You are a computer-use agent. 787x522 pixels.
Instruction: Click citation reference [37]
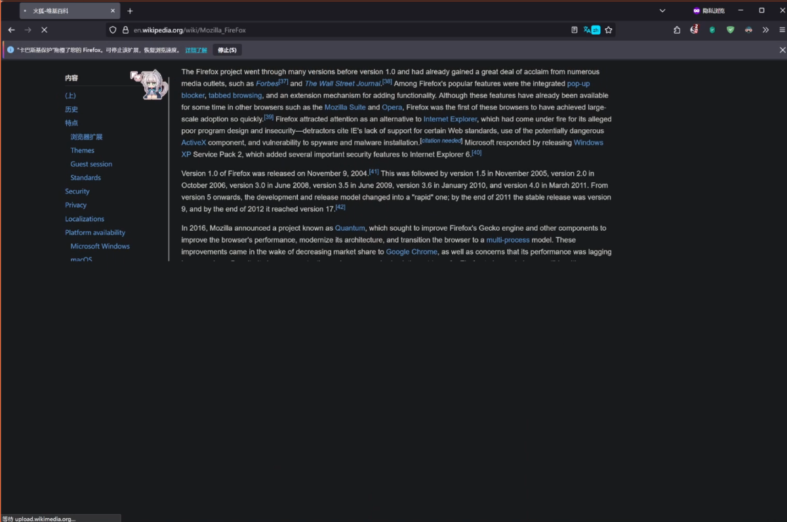point(283,81)
